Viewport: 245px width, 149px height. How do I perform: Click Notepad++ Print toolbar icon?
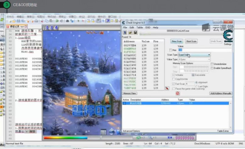pyautogui.click(x=36, y=21)
